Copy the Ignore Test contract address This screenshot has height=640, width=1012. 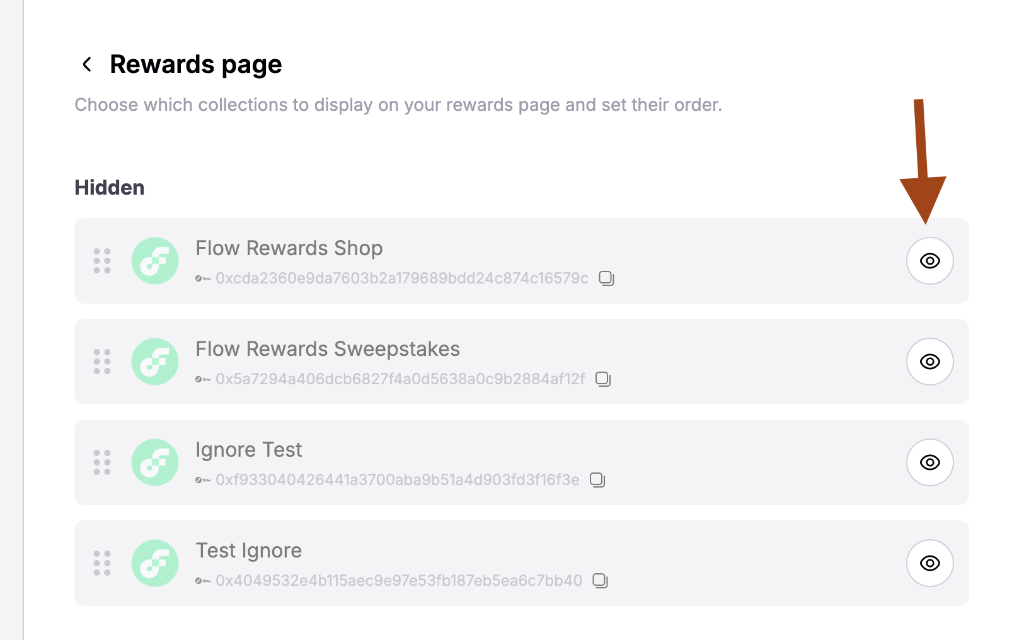(x=597, y=479)
